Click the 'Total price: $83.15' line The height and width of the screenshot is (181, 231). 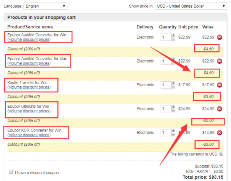point(203,177)
